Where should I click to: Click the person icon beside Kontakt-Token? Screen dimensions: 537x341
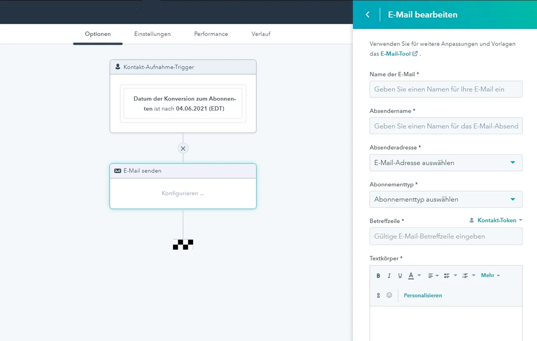tap(472, 220)
